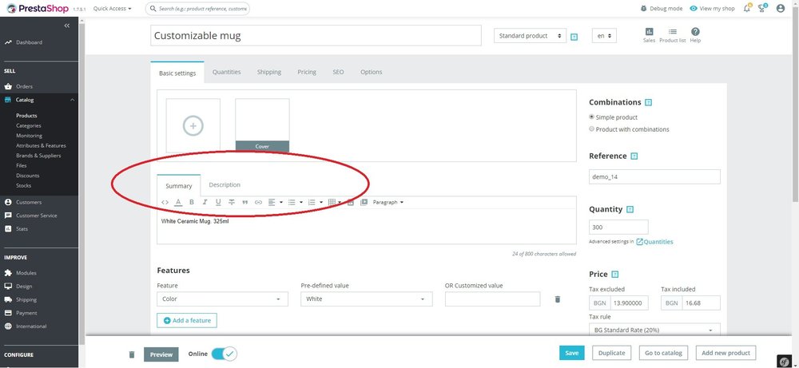Viewport: 799px width, 368px height.
Task: Open the en language dropdown
Action: [604, 36]
